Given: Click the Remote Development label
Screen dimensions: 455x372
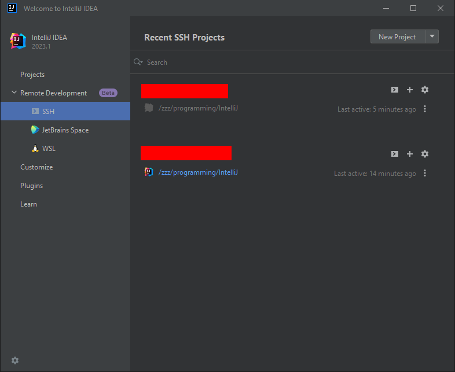Looking at the screenshot, I should click(x=53, y=93).
